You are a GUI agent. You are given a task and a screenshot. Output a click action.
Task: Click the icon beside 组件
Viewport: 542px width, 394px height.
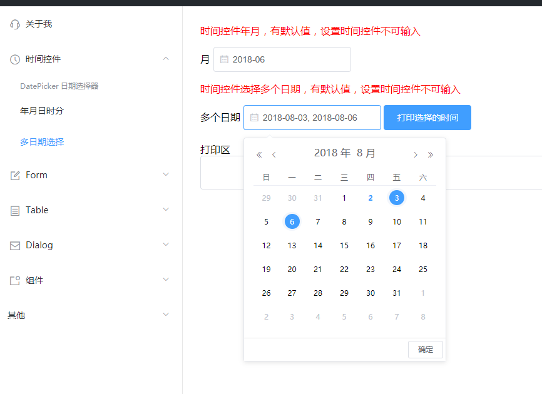(15, 280)
